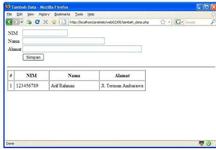Click the NIM form label
The height and width of the screenshot is (150, 216).
click(x=13, y=33)
